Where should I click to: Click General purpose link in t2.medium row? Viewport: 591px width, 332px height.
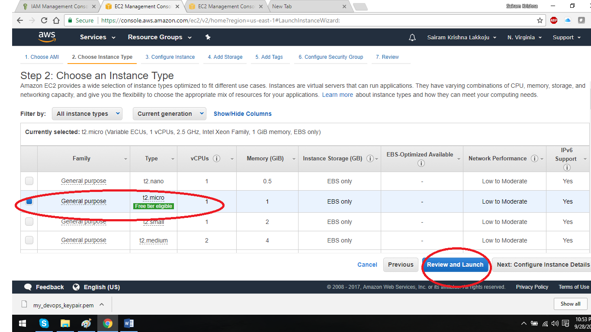[84, 240]
